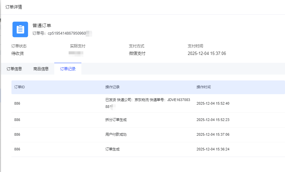The width and height of the screenshot is (285, 172).
Task: Click the 操作记录 column header
Action: tap(112, 87)
